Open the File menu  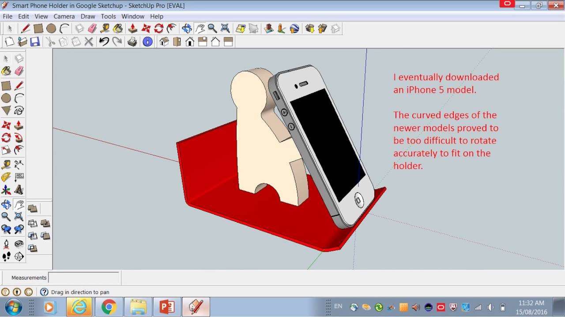tap(8, 16)
